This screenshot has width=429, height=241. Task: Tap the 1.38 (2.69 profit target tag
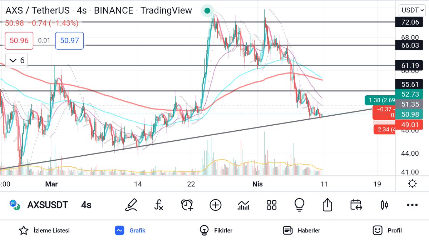[379, 100]
